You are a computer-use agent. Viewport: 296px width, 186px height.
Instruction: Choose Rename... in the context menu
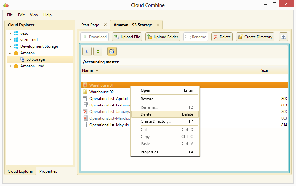click(x=165, y=107)
